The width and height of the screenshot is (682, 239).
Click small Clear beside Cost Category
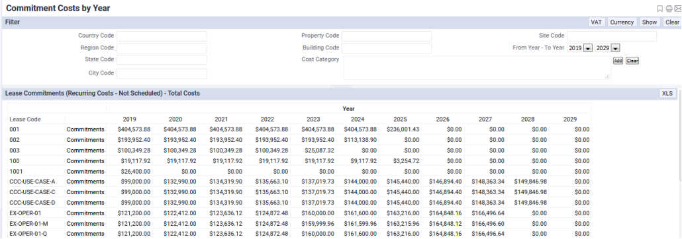632,61
